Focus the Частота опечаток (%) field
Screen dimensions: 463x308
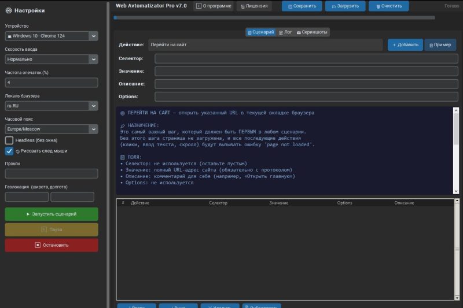click(52, 83)
